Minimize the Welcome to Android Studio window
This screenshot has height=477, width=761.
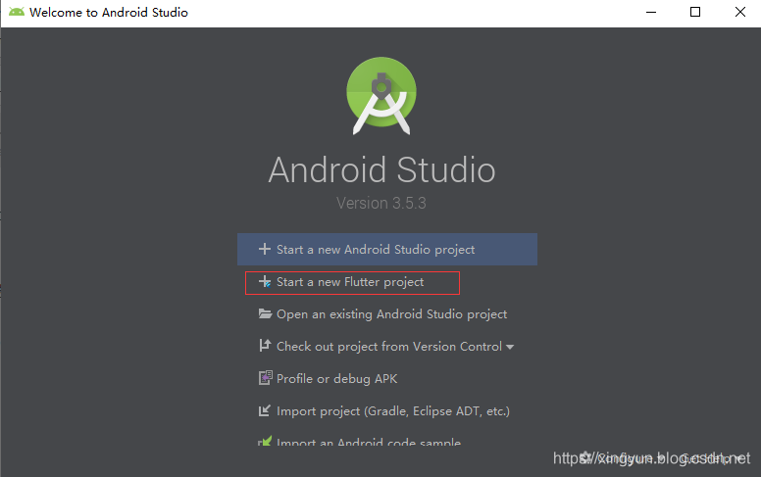click(651, 12)
